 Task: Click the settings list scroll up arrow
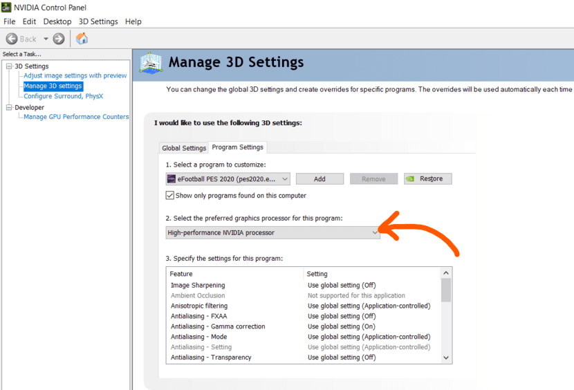pos(446,273)
